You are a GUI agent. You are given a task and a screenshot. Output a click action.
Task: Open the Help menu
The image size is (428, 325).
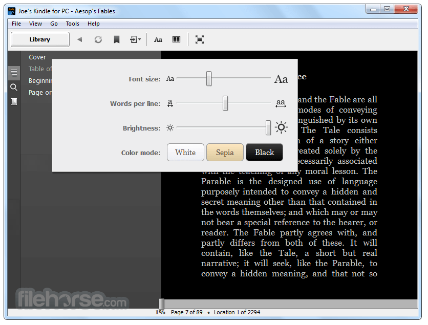pyautogui.click(x=94, y=24)
